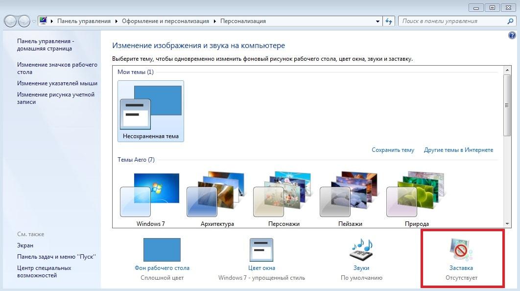This screenshot has height=291, width=520.
Task: Click the Звуки text link
Action: click(x=361, y=268)
